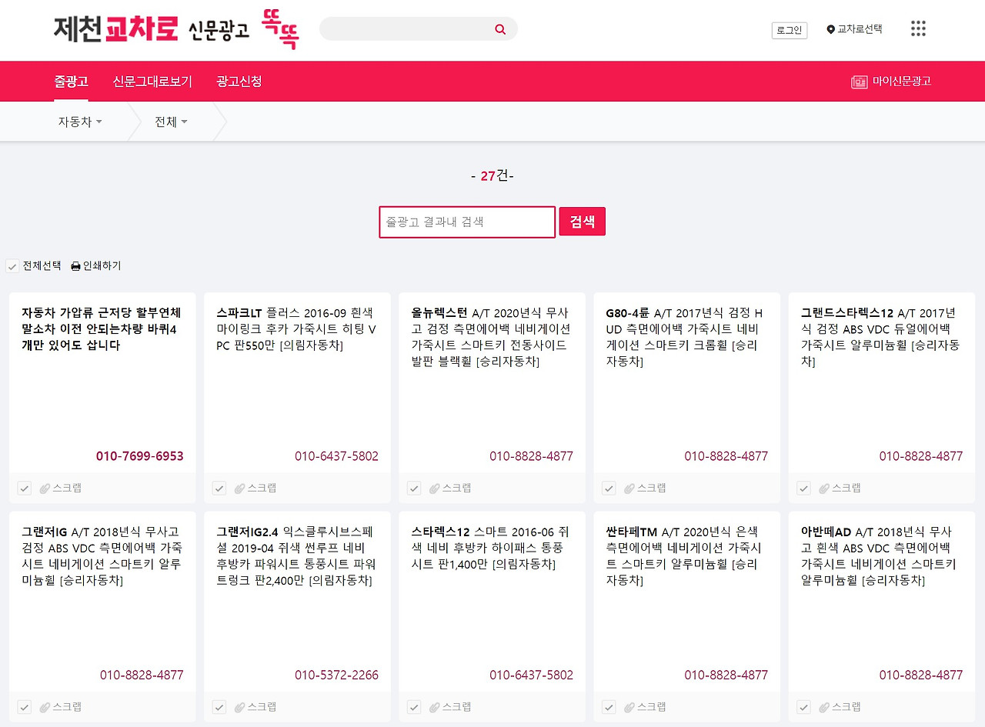Screen dimensions: 985x727
Task: Open the 자동차 category dropdown
Action: tap(80, 122)
